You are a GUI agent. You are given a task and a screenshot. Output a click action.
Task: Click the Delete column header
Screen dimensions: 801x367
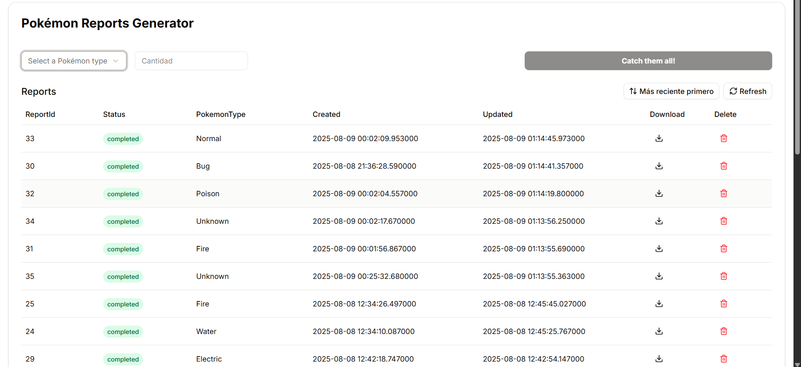tap(725, 114)
